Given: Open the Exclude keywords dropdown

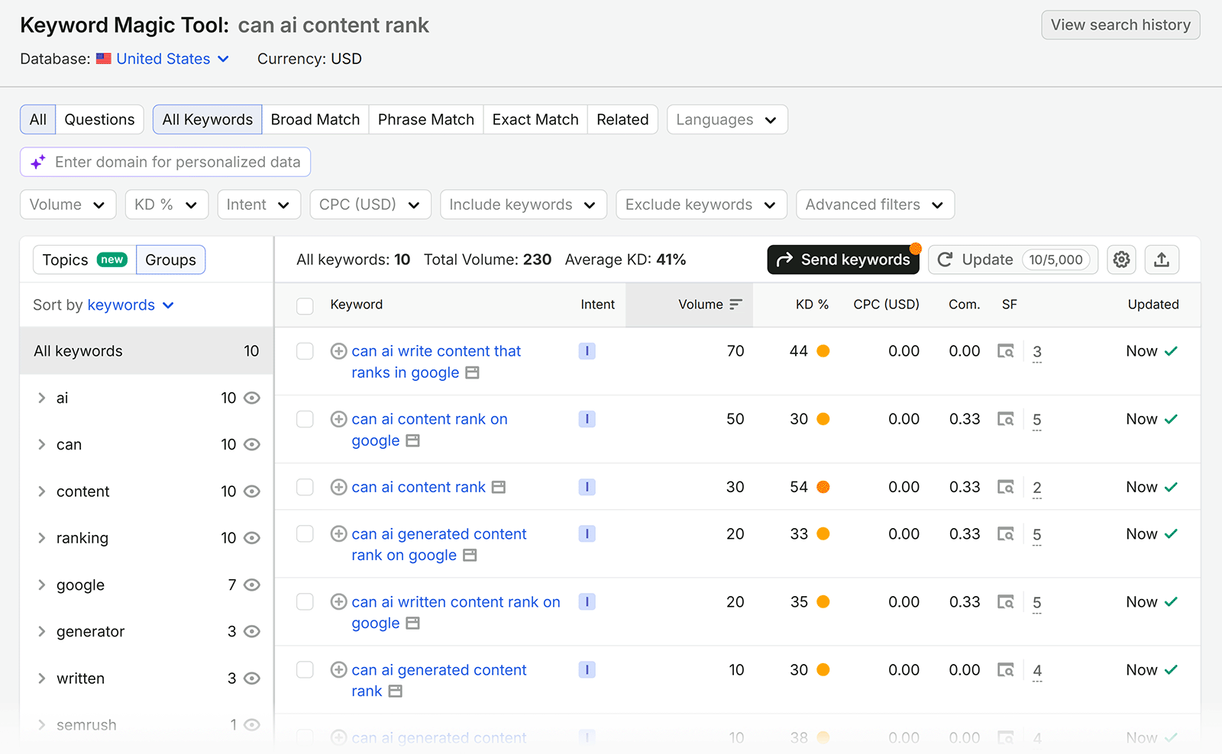Looking at the screenshot, I should (x=701, y=205).
